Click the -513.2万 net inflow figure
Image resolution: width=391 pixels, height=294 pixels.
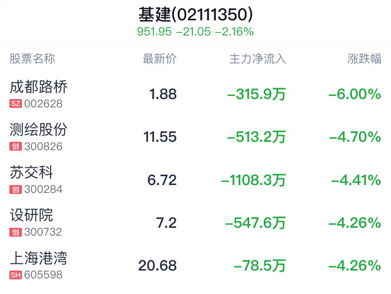256,137
